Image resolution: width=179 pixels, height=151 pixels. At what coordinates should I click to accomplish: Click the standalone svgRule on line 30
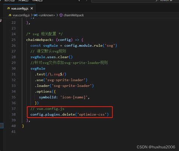(38, 68)
